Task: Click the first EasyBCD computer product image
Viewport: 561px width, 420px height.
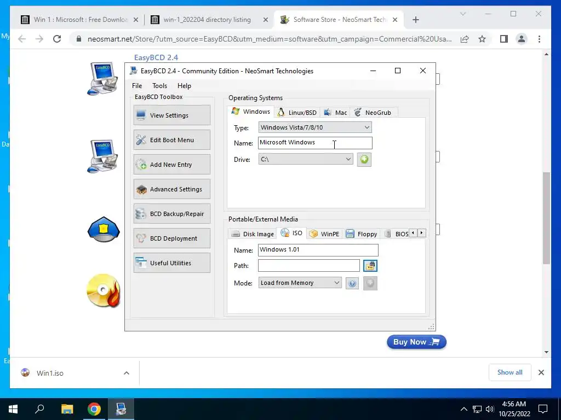Action: 104,79
